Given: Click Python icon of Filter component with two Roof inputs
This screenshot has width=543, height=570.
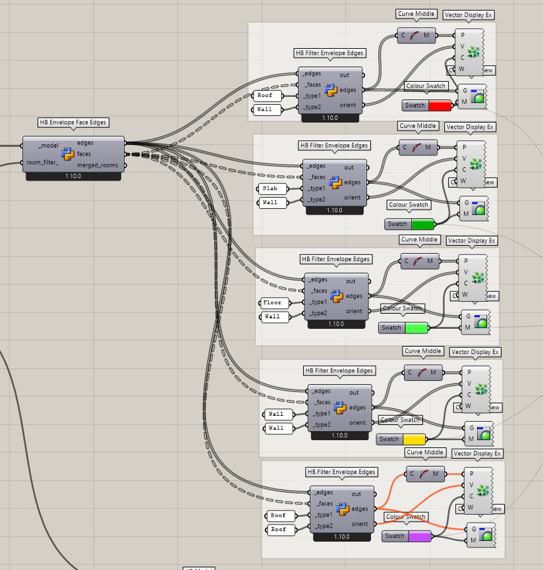Looking at the screenshot, I should [x=343, y=509].
